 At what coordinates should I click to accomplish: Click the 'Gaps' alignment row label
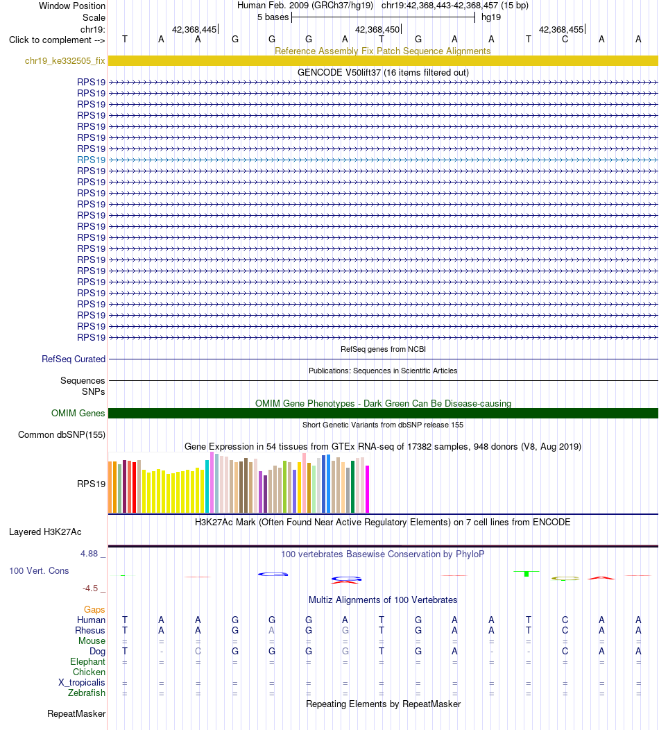pyautogui.click(x=94, y=610)
